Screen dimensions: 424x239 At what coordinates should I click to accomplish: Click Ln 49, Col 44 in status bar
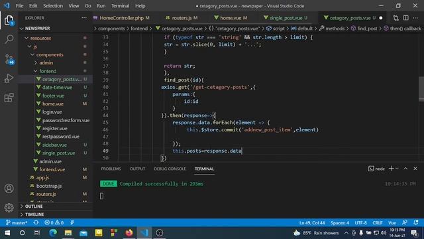tap(312, 223)
